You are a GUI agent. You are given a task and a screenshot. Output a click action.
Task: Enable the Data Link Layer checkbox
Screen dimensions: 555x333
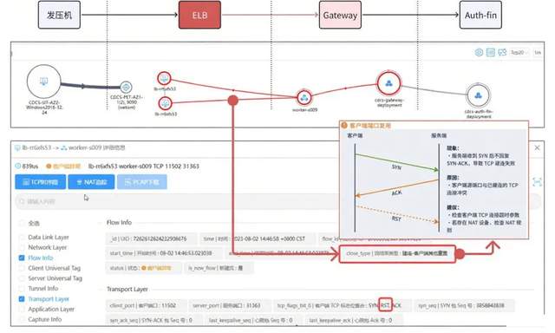click(22, 237)
